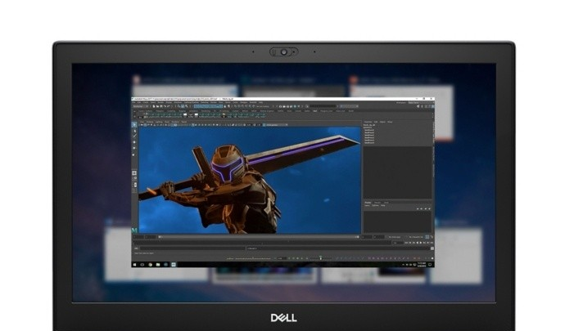Click go-to-end playback button

[x=432, y=243]
